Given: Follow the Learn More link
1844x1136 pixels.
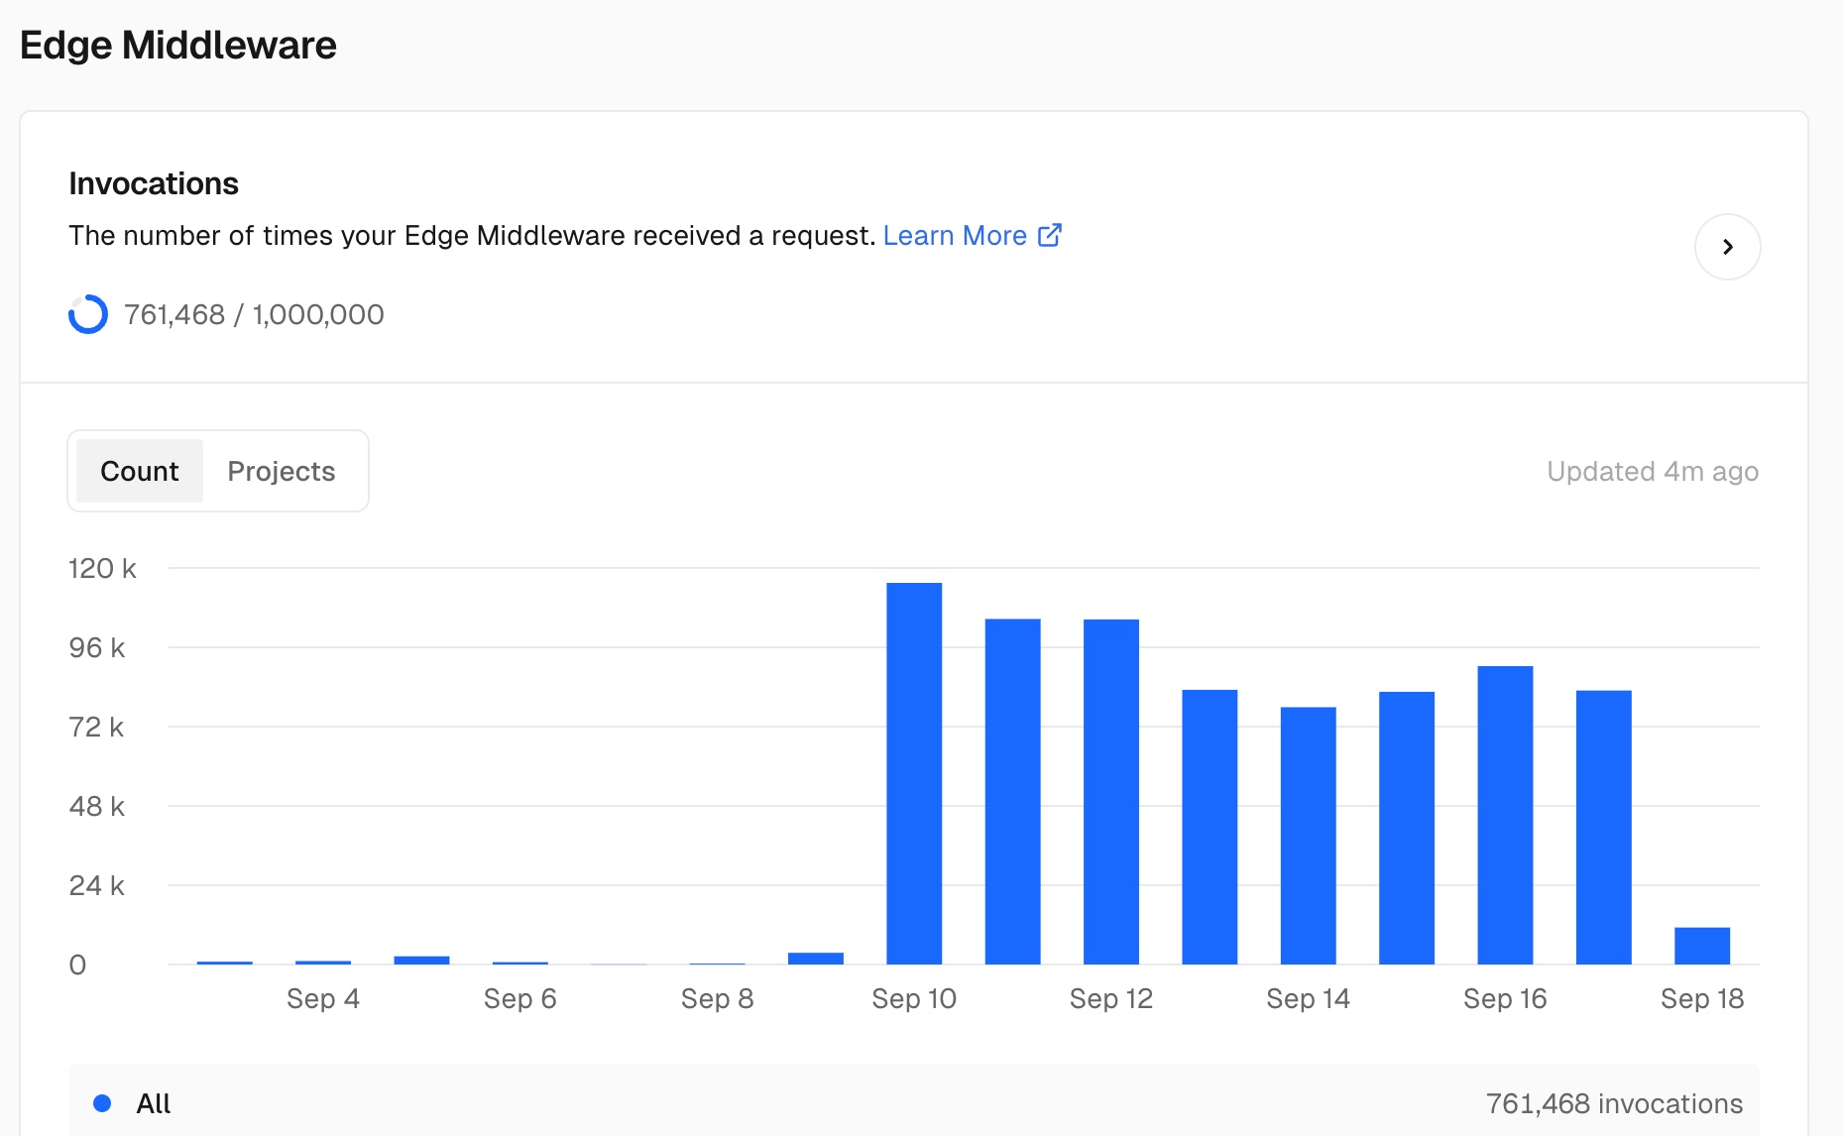Looking at the screenshot, I should pos(955,236).
